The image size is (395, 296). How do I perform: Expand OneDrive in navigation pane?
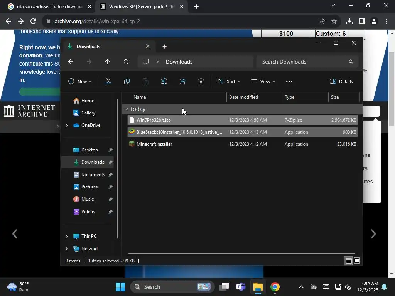[x=66, y=125]
